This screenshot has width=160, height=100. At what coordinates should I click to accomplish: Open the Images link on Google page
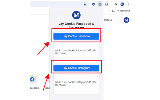[x=108, y=20]
